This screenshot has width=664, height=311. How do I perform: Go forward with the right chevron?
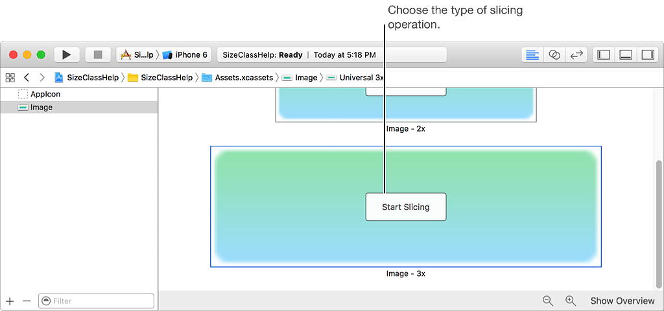pos(41,78)
